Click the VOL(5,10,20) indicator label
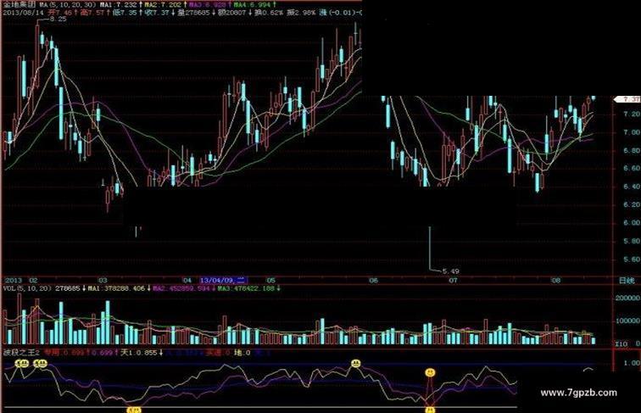Viewport: 641px width, 413px height. point(27,288)
